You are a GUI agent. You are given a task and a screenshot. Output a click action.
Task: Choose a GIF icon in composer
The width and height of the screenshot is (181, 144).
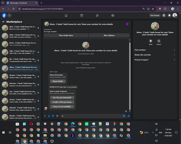click(57, 116)
